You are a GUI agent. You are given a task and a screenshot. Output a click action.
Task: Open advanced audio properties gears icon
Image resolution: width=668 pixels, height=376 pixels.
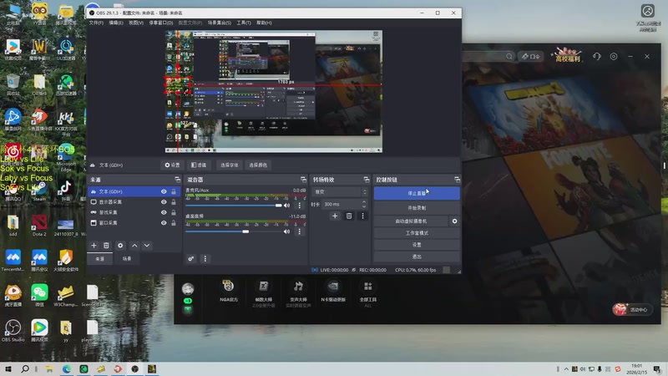(191, 259)
